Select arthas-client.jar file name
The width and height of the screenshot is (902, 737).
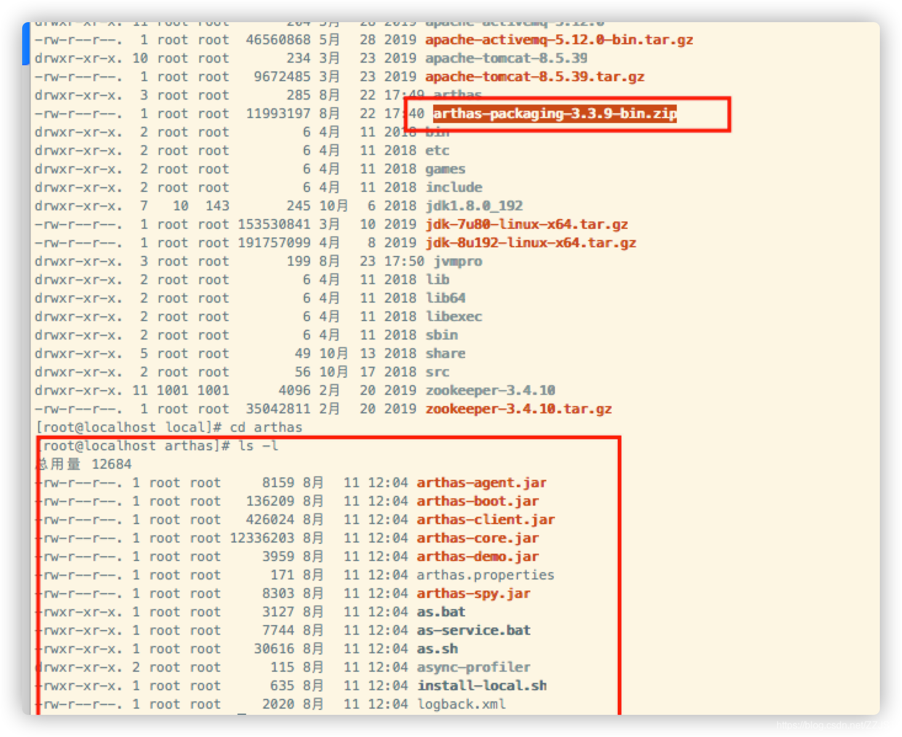click(x=485, y=520)
